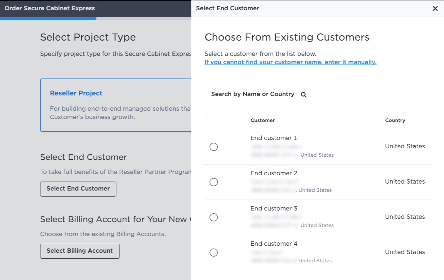Click United States in End customer 2 row
This screenshot has width=444, height=280.
(405, 182)
